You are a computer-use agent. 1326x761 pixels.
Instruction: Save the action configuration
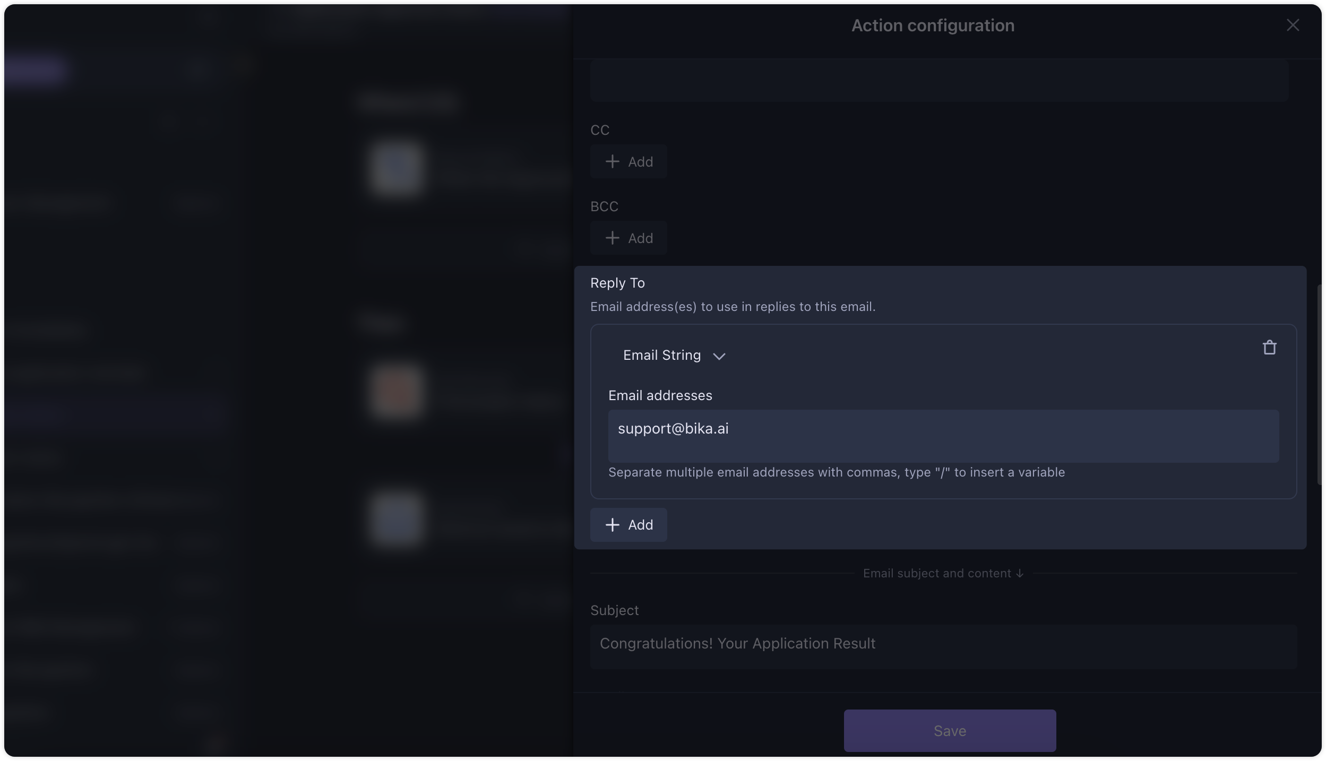[x=950, y=731]
